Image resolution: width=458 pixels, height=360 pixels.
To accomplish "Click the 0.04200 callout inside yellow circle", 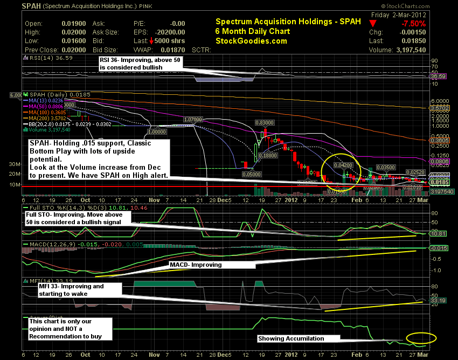I will (343, 165).
